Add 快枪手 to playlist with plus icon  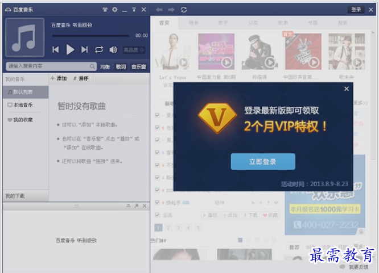pos(261,203)
